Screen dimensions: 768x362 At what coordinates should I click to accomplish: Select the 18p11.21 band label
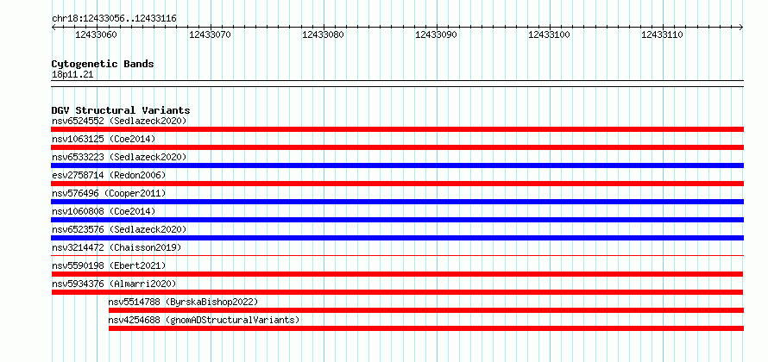72,75
